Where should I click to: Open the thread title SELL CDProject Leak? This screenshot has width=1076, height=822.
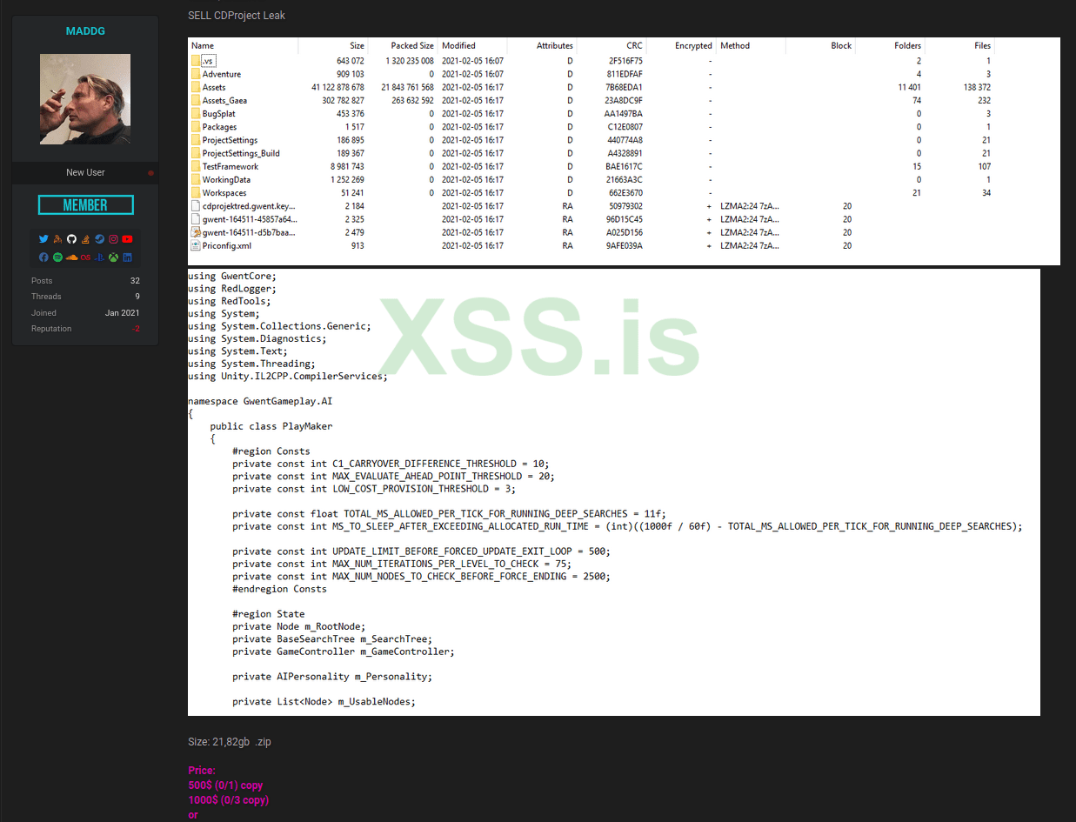pyautogui.click(x=237, y=15)
